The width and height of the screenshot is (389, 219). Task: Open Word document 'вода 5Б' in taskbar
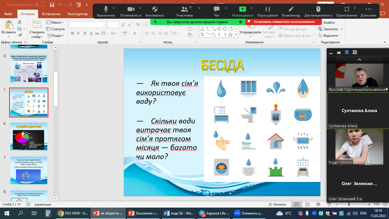pyautogui.click(x=179, y=213)
